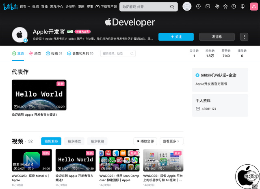Click title WWDC25：探索 Apple 平台上的机器学习
This screenshot has height=189, width=260.
click(x=163, y=178)
